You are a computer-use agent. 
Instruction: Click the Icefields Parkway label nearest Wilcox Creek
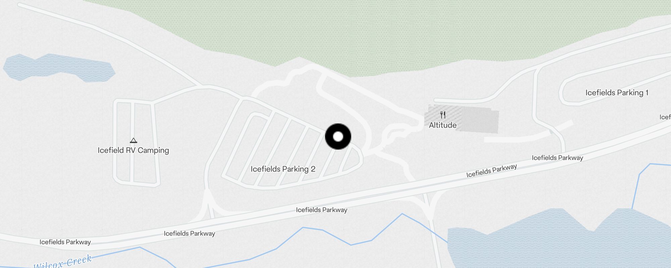(65, 242)
